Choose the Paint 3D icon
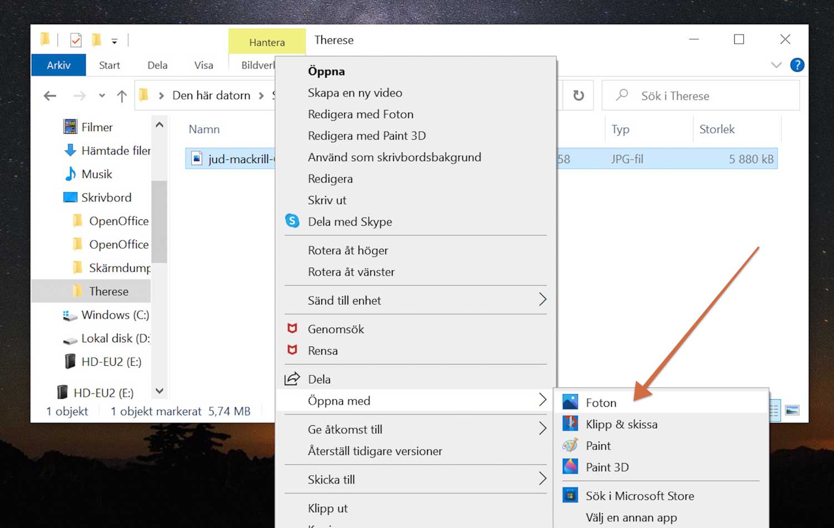 [570, 467]
